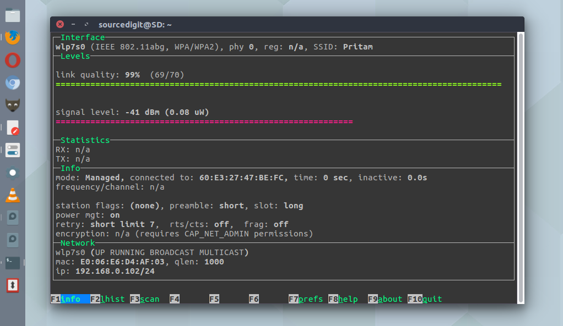Launch Firefox from the dock
The height and width of the screenshot is (326, 563).
13,37
